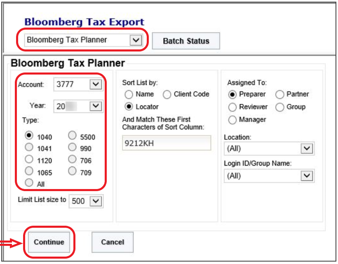Sort list by Name
The image size is (338, 264).
(129, 94)
